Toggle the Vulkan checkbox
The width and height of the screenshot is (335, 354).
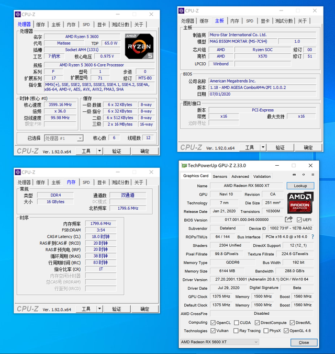pos(213,330)
